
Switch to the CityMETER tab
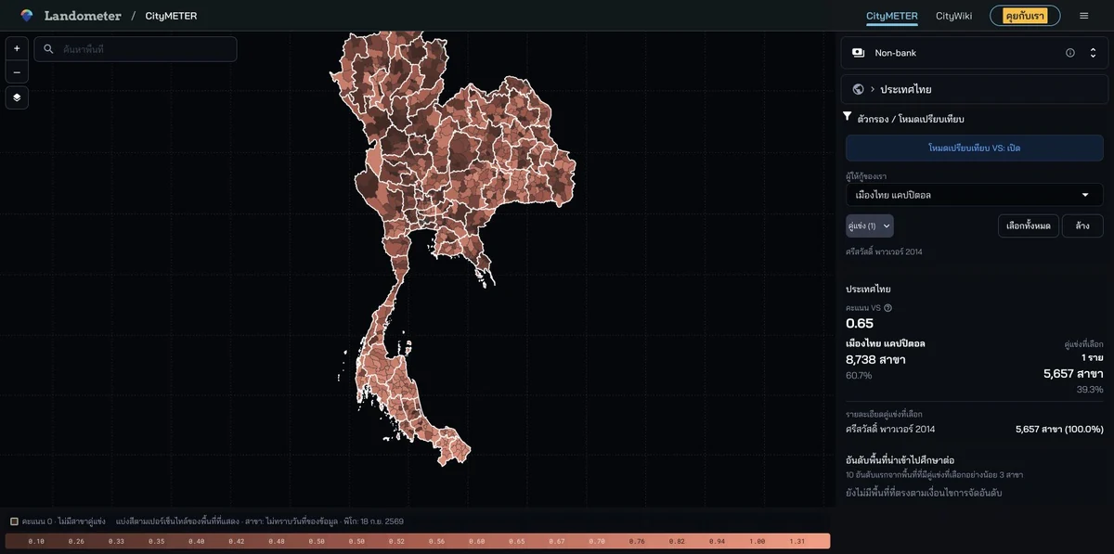point(891,16)
